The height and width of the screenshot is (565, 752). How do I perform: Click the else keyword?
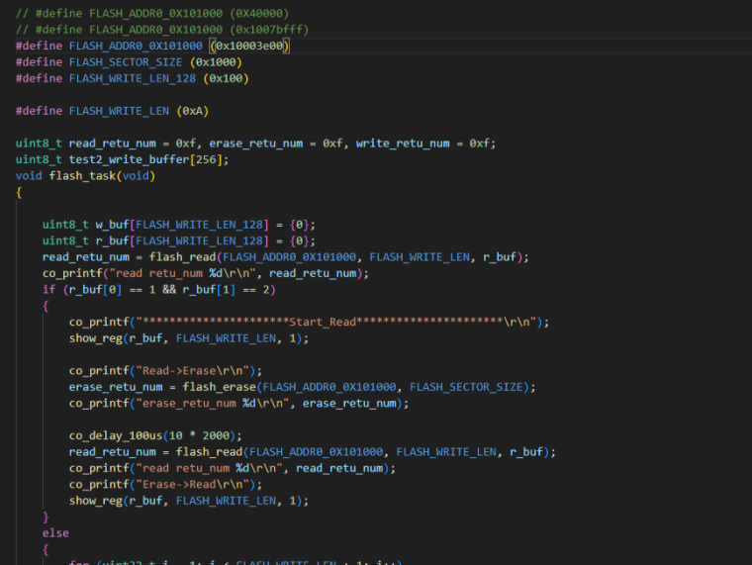[55, 533]
